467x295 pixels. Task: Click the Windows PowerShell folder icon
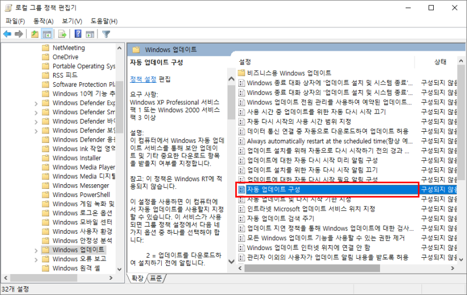(x=46, y=195)
